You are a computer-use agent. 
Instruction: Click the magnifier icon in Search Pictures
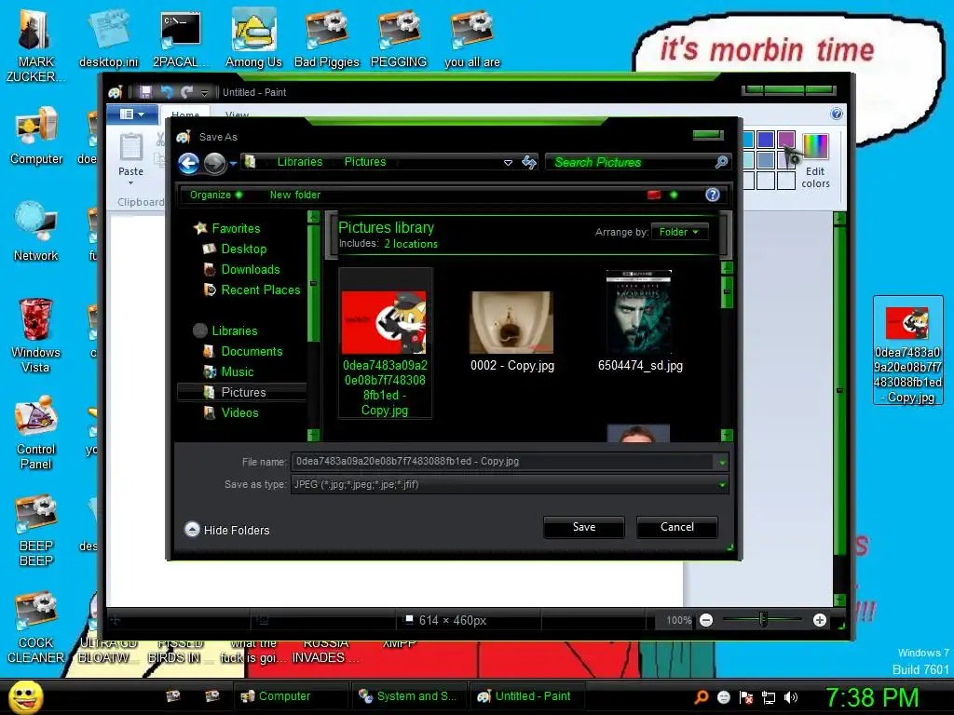tap(721, 162)
